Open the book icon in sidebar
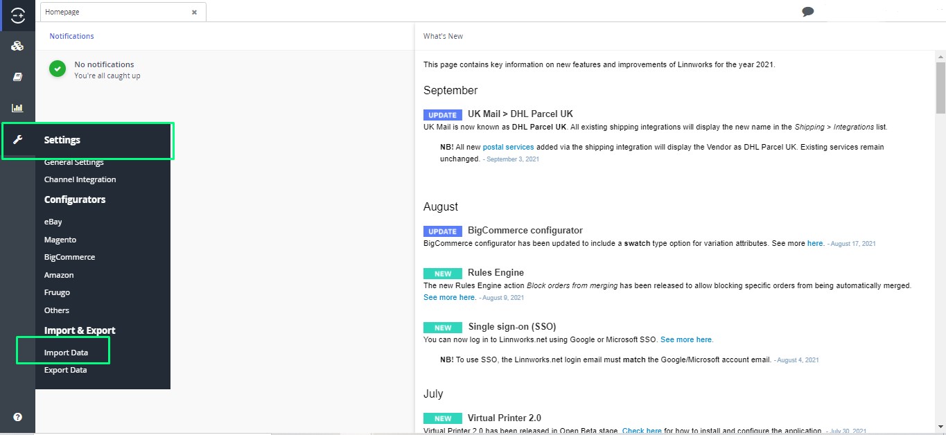 click(17, 77)
